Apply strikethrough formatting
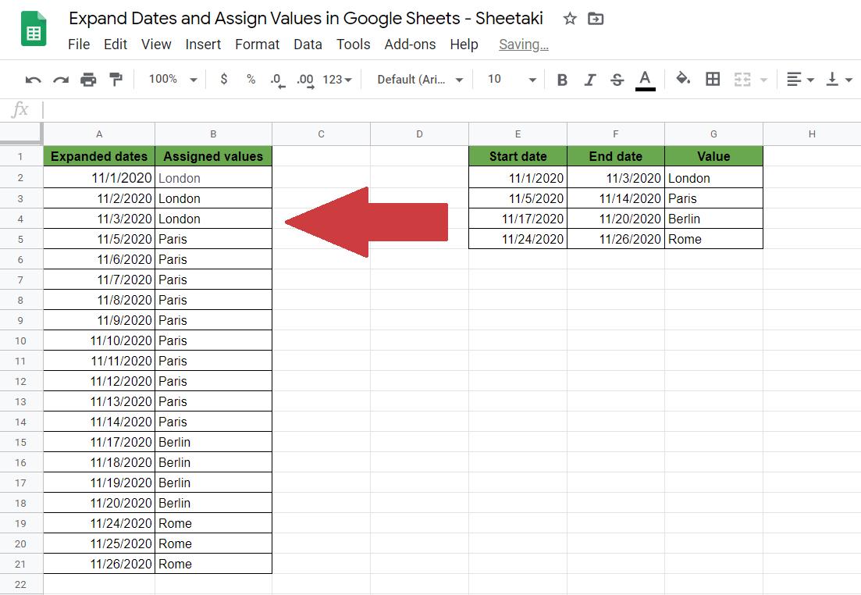The height and width of the screenshot is (595, 861). pyautogui.click(x=617, y=79)
